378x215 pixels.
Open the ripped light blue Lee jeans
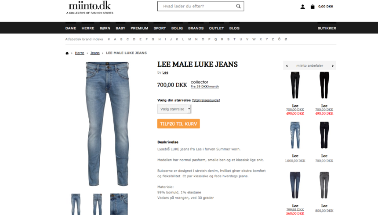[295, 135]
